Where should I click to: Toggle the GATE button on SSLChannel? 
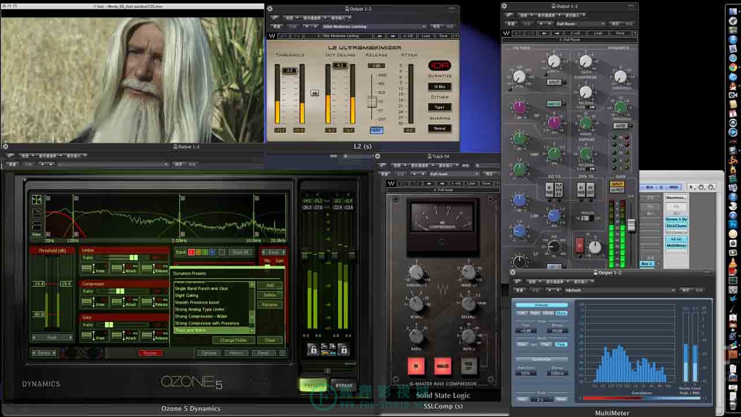point(620,126)
